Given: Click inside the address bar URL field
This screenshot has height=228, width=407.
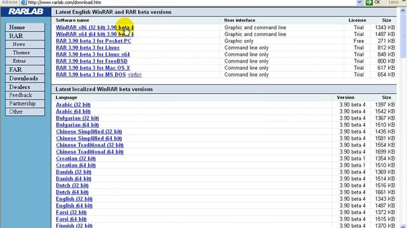Looking at the screenshot, I should click(x=191, y=3).
